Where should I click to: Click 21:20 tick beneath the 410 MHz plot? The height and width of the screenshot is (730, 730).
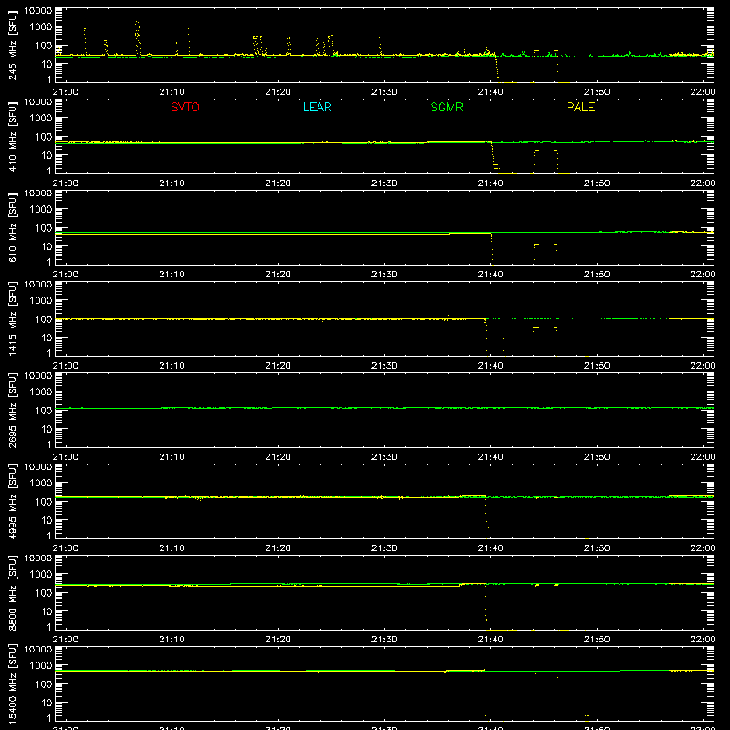pos(278,183)
